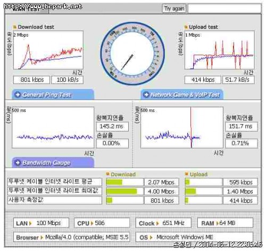266x251 pixels.
Task: Click the 1.40 Mbps upload progress bar
Action: 203,191
